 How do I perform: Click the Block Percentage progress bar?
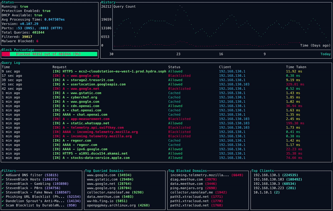point(50,54)
